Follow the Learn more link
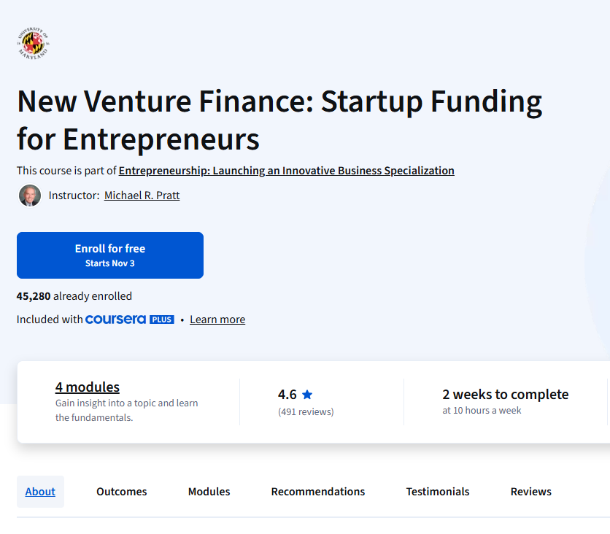The width and height of the screenshot is (610, 534). coord(217,320)
